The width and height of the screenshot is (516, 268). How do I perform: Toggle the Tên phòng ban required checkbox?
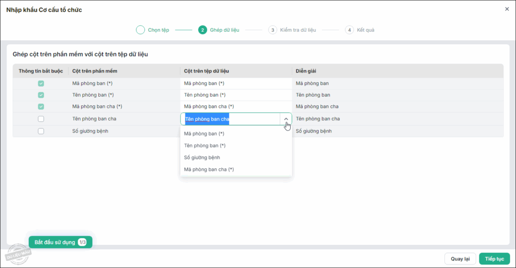pos(41,95)
